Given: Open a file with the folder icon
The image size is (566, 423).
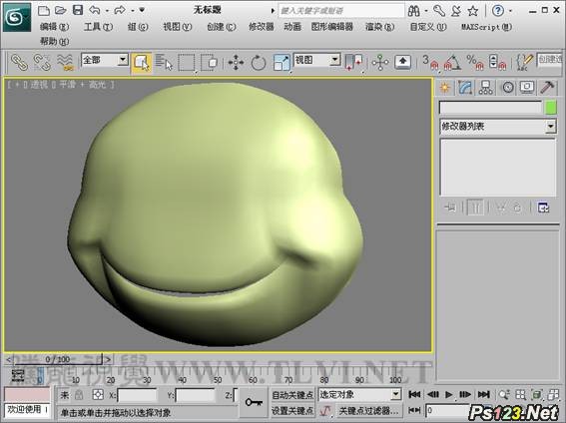Looking at the screenshot, I should [x=61, y=10].
